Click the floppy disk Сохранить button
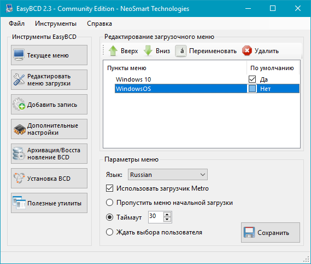Viewport: 311px width, 264px height. point(271,232)
